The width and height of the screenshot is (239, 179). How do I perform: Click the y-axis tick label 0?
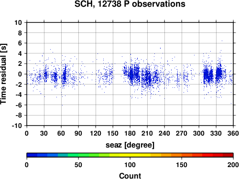20,74
